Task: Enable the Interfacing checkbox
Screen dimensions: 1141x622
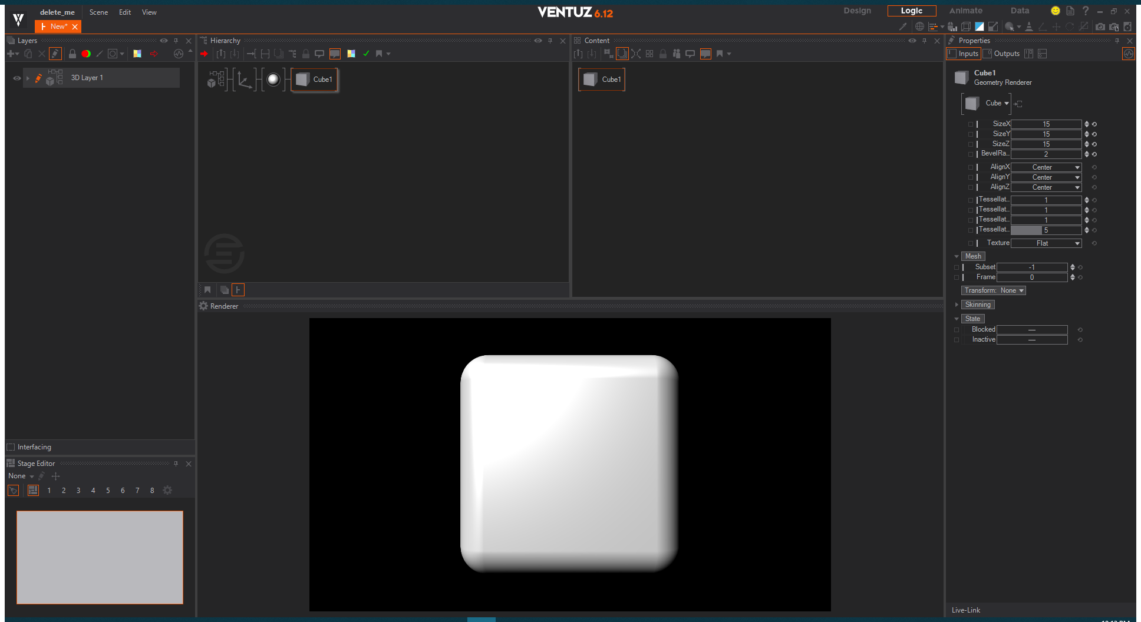Action: pyautogui.click(x=11, y=447)
